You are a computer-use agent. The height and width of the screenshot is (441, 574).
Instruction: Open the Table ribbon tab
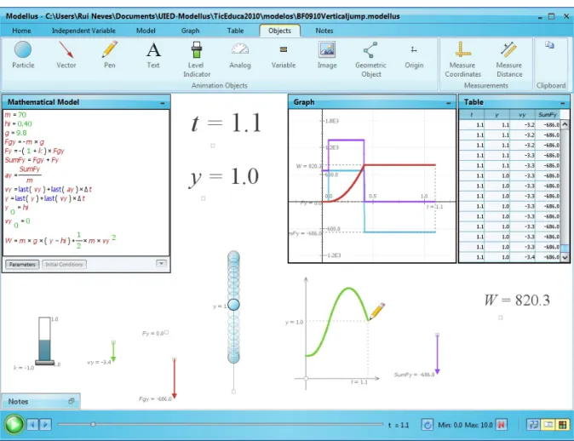coord(235,31)
